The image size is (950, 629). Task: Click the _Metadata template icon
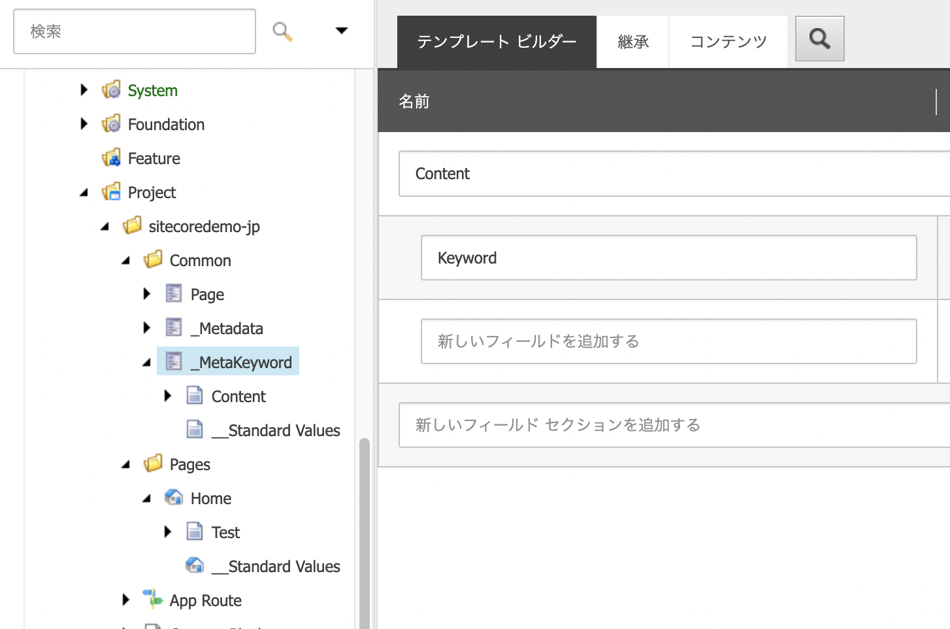[x=174, y=328]
